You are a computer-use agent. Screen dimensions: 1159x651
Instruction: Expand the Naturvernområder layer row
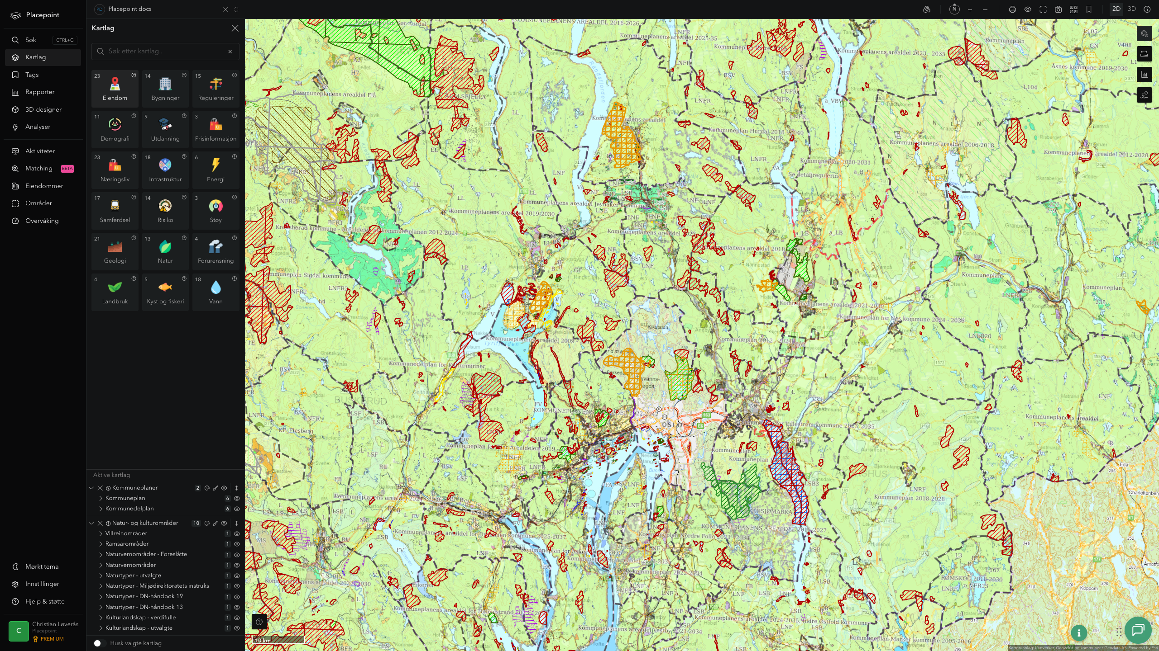tap(101, 565)
